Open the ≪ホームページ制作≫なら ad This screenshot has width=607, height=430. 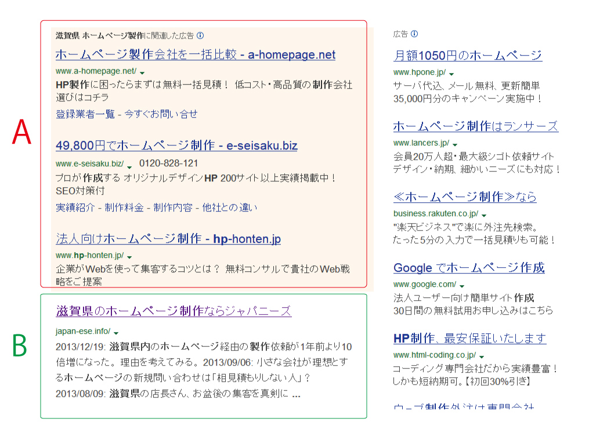pyautogui.click(x=465, y=197)
